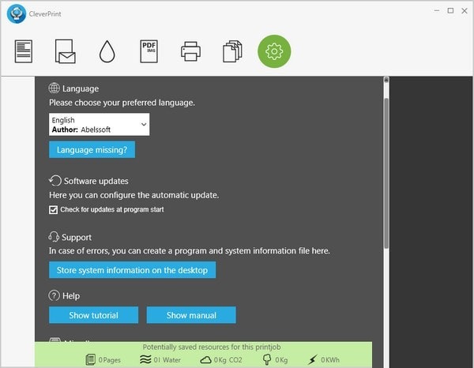This screenshot has width=474, height=368.
Task: Click the 0 KWh value
Action: (330, 360)
